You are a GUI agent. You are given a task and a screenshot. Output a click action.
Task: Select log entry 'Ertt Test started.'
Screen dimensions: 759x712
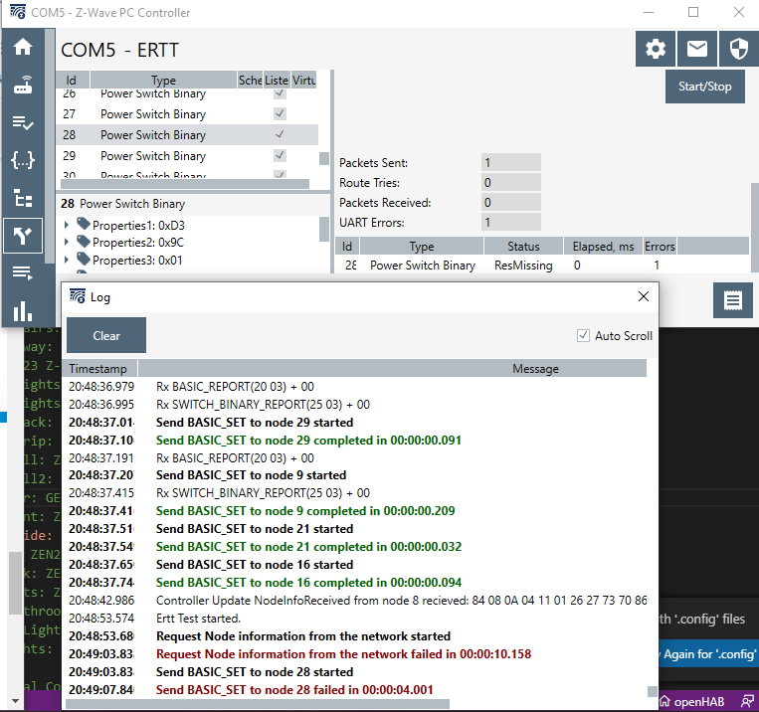pyautogui.click(x=354, y=619)
